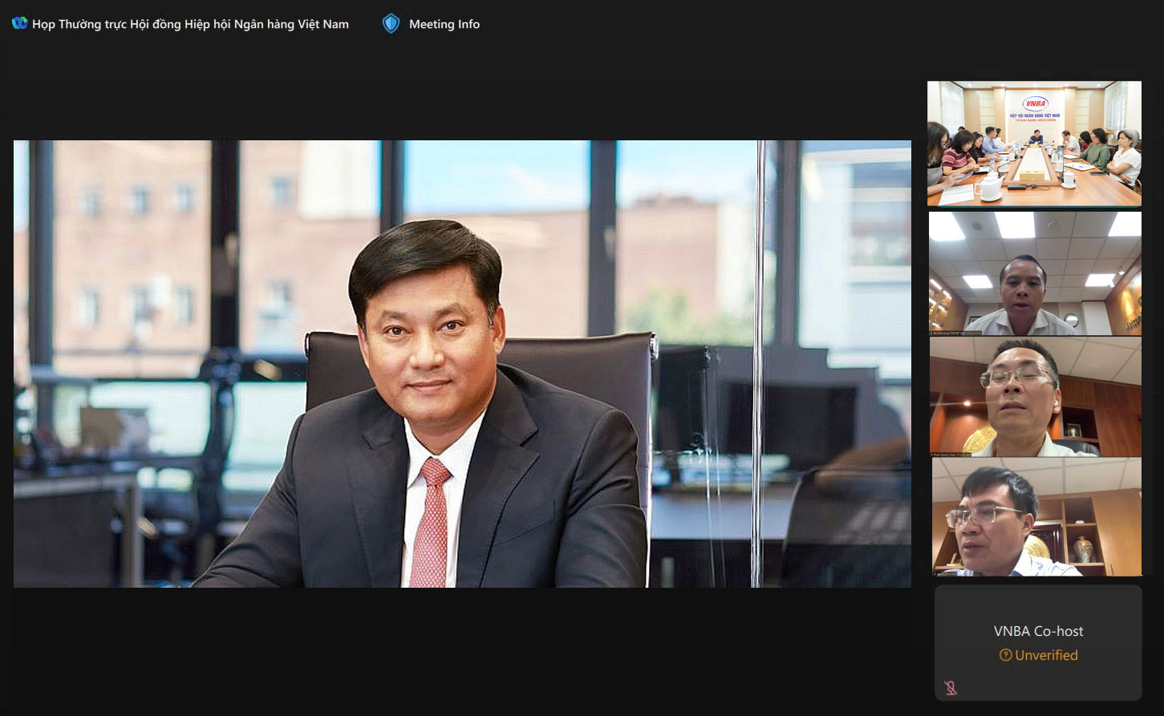Select the thumbnail of man under ceiling lights
The height and width of the screenshot is (716, 1164).
(1035, 273)
